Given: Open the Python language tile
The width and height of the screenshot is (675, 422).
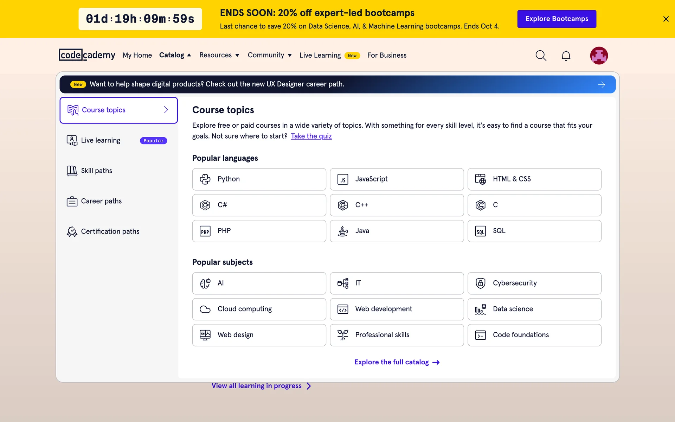Looking at the screenshot, I should [259, 179].
